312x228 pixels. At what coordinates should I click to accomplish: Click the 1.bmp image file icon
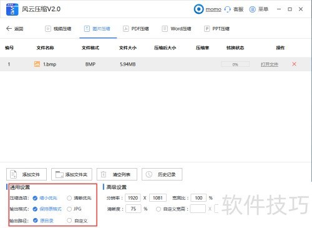point(37,64)
